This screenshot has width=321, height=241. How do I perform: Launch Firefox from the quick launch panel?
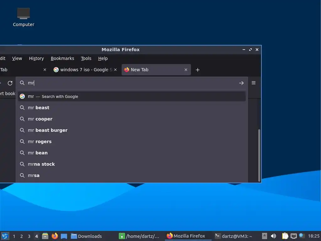coord(55,236)
